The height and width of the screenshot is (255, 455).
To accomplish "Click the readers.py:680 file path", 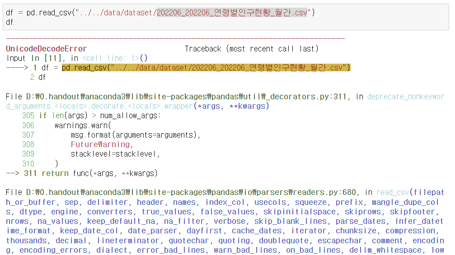I will coord(191,192).
